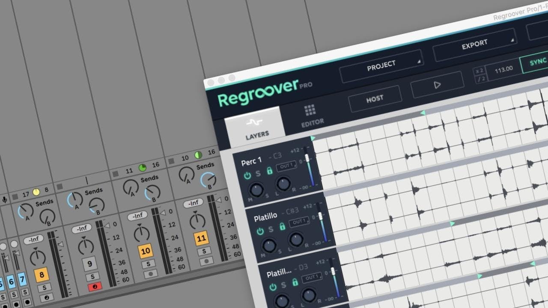Arm track 10 for recording

(x=150, y=274)
